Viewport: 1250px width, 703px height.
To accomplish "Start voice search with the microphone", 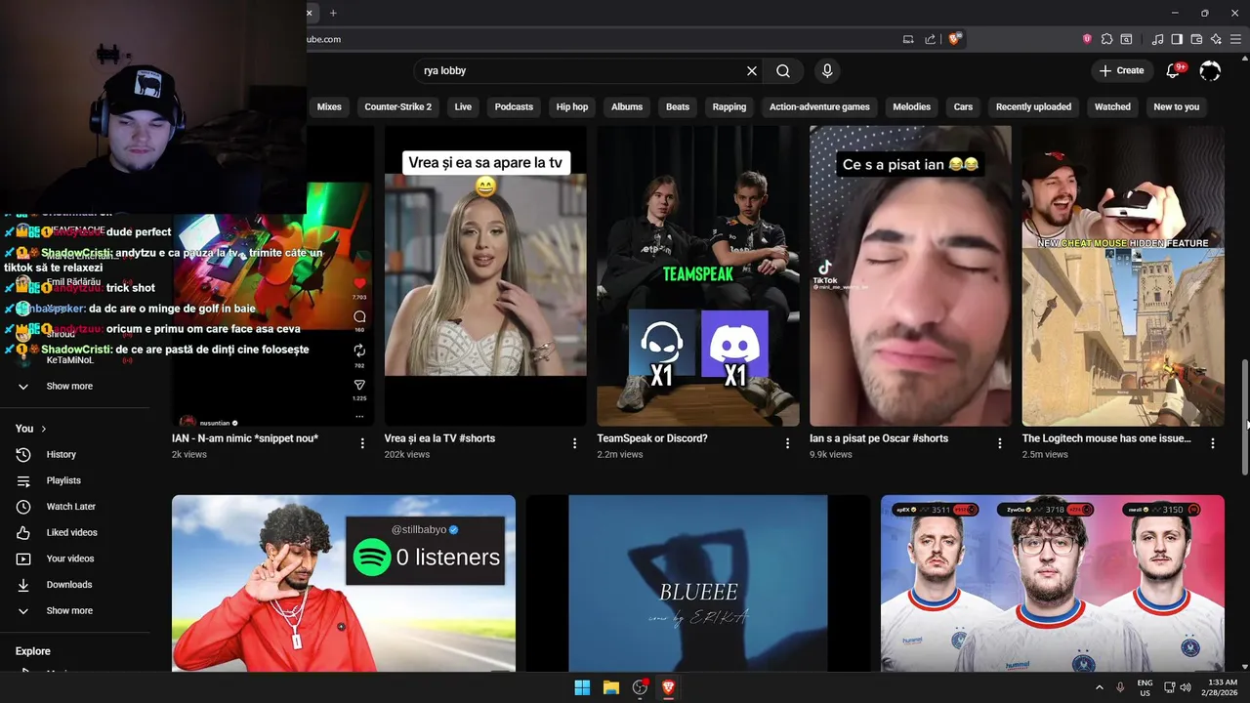I will (827, 71).
